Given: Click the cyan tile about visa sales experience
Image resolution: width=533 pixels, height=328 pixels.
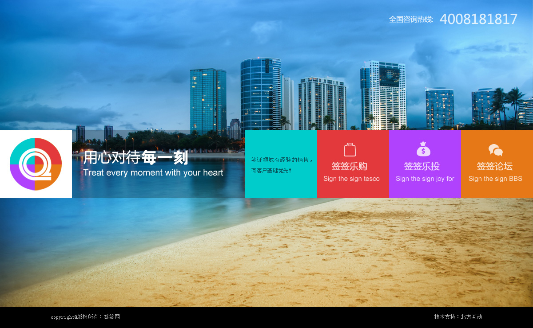Looking at the screenshot, I should [x=281, y=164].
